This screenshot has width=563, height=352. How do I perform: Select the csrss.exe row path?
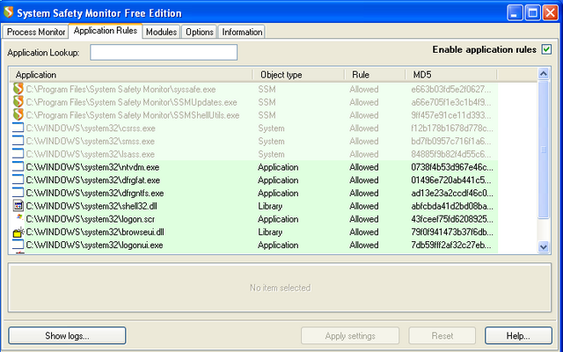pos(91,128)
